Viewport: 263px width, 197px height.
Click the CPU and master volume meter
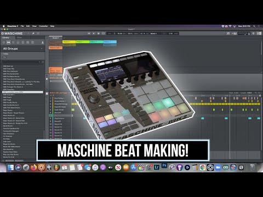point(244,33)
